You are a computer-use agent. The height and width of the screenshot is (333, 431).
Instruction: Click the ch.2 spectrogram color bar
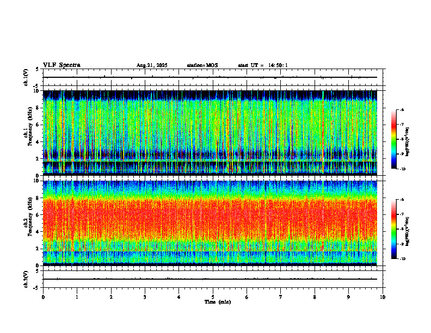pyautogui.click(x=393, y=229)
